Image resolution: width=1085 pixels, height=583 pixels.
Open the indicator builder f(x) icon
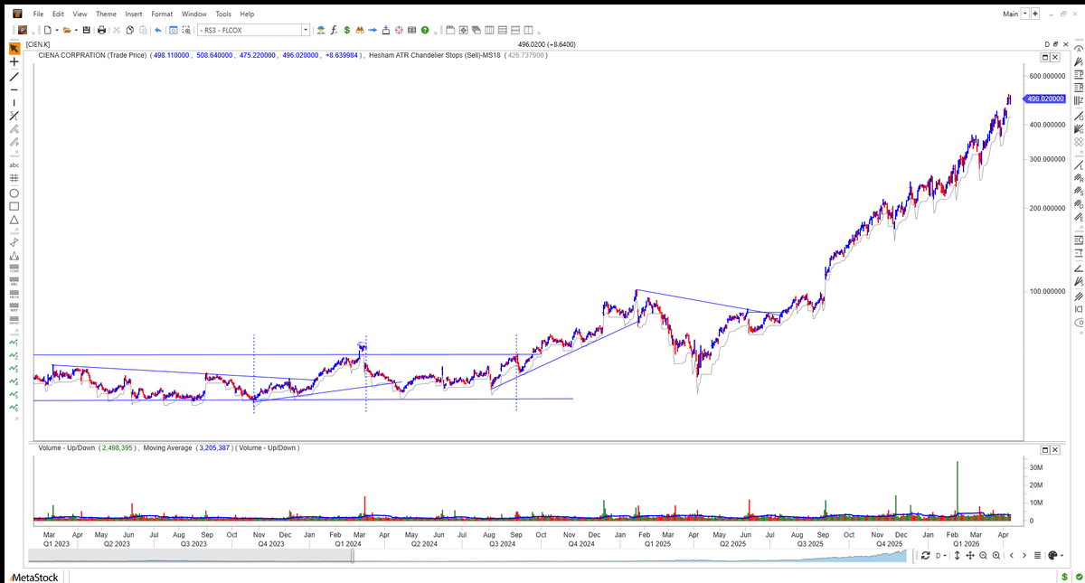[x=334, y=30]
